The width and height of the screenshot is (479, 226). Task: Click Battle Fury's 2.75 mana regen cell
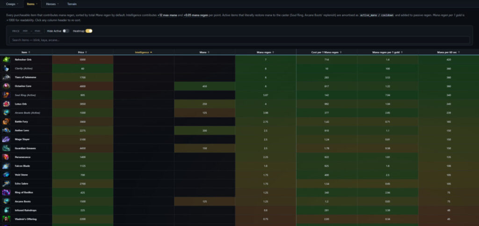coord(266,121)
